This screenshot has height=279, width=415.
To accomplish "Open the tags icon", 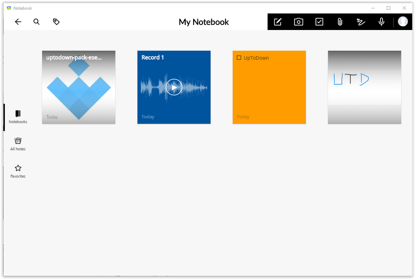I will click(56, 22).
